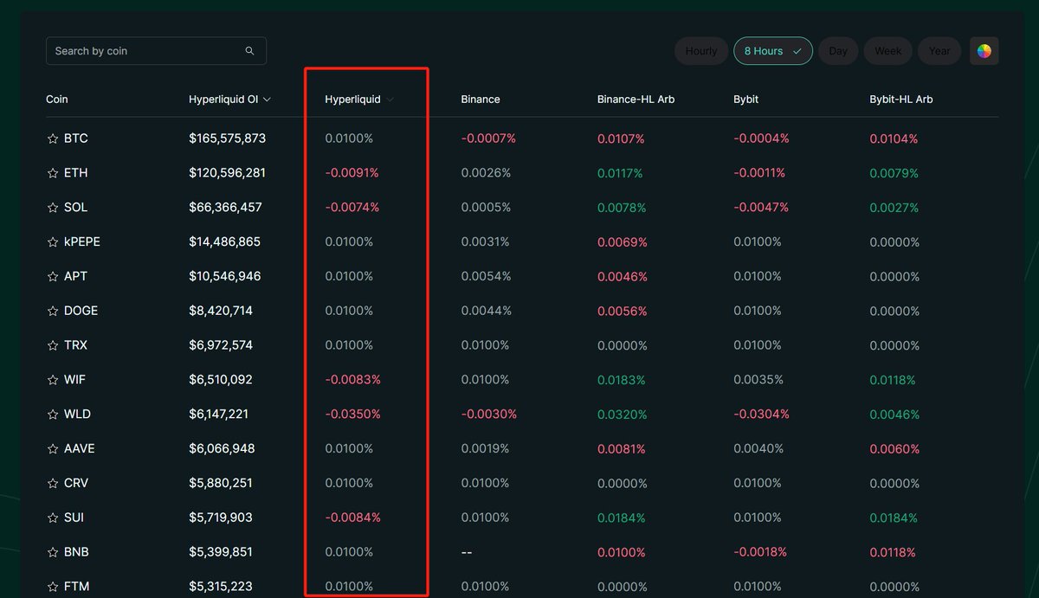The height and width of the screenshot is (598, 1039).
Task: Select the Hourly timeframe
Action: point(701,51)
